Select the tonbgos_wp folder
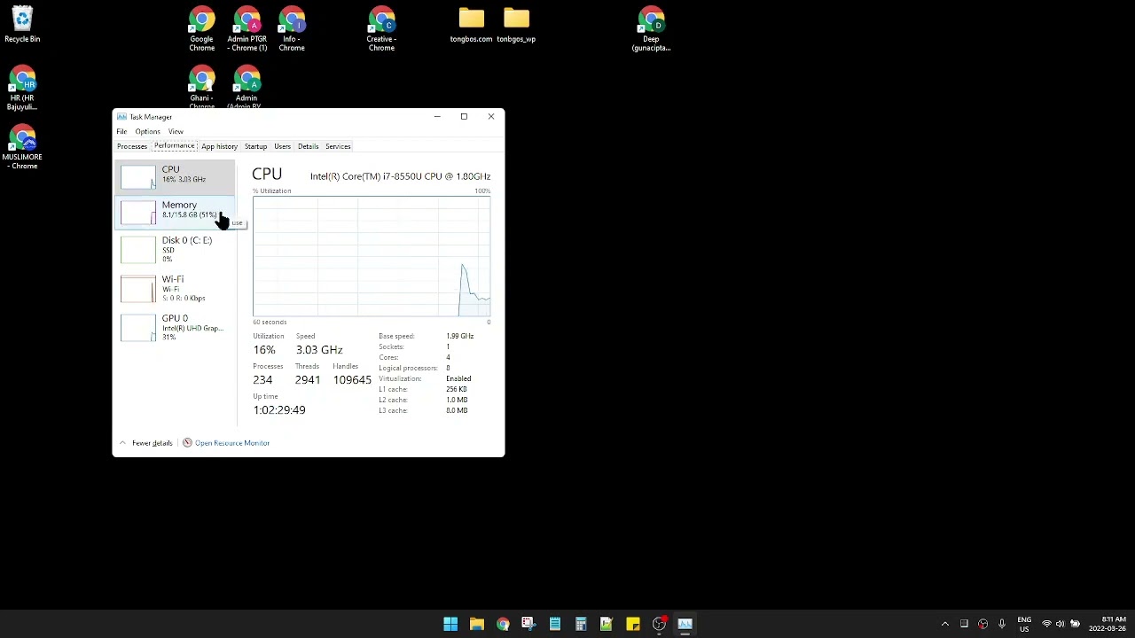This screenshot has height=638, width=1135. tap(516, 26)
